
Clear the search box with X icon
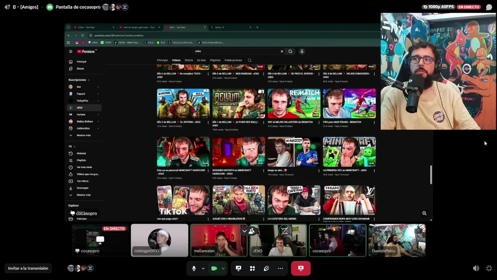(x=282, y=51)
